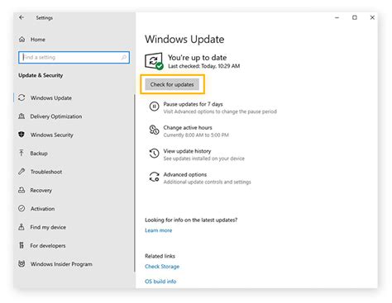Open Change active hours
Screen dimensions: 392x303
coord(188,127)
